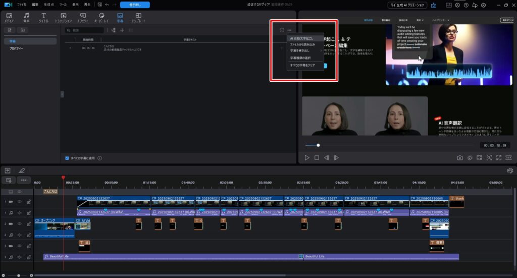The image size is (517, 278).
Task: Click the preview playback position slider
Action: 318,145
